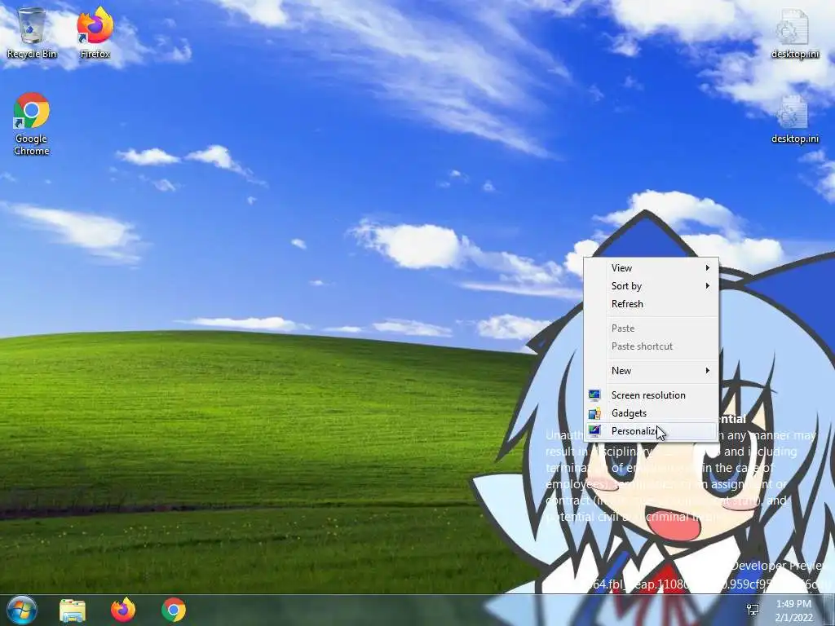Choose Refresh from the context menu
Screen dimensions: 835x626
pyautogui.click(x=652, y=304)
